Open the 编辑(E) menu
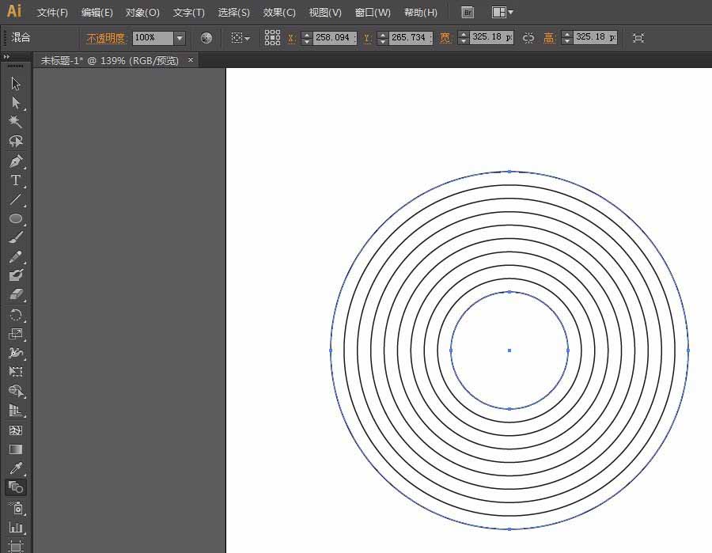 point(97,12)
